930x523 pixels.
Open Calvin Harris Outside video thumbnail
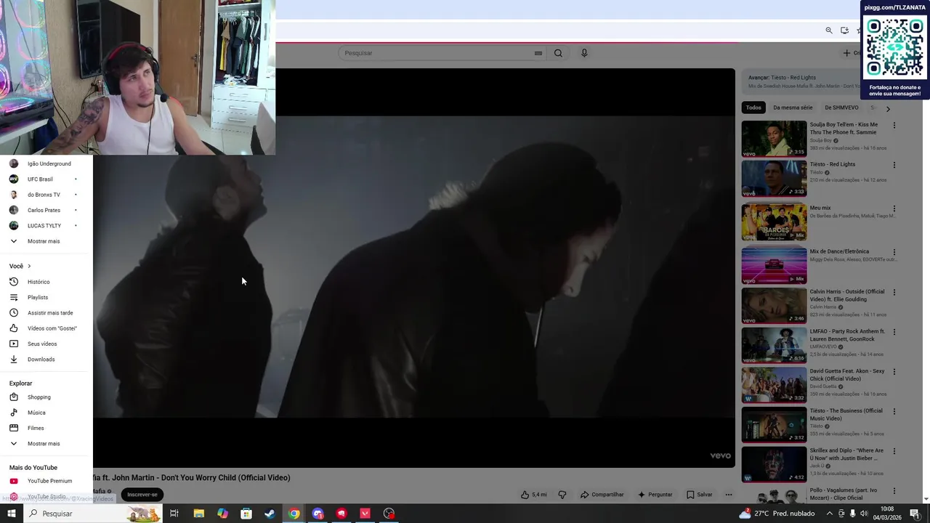click(774, 306)
